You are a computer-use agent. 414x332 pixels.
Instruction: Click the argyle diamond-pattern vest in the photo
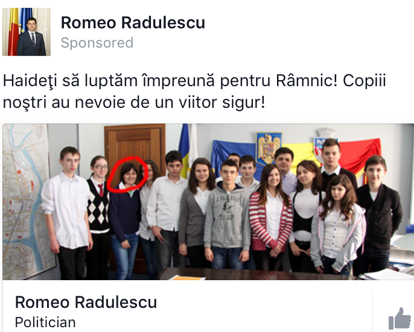98,205
